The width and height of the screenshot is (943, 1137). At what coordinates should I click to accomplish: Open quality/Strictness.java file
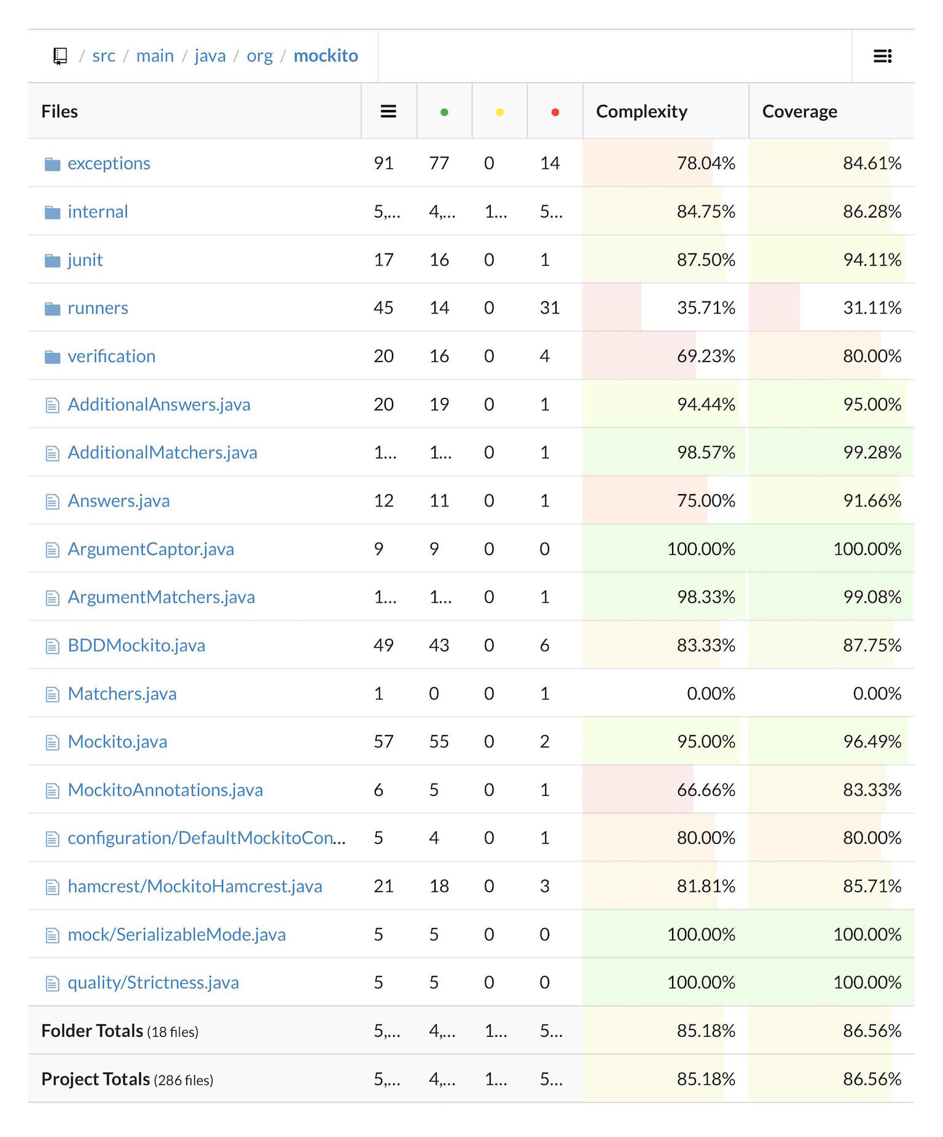click(153, 982)
